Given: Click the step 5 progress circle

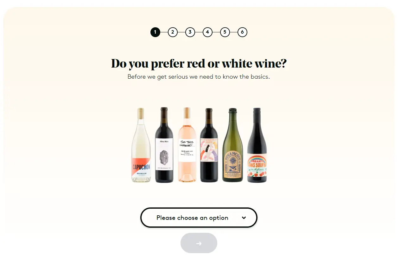Looking at the screenshot, I should tap(225, 32).
